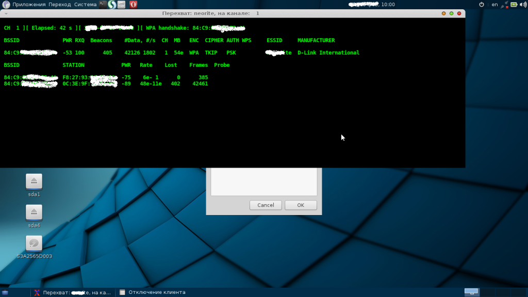
Task: Open the Система menu
Action: [x=86, y=4]
